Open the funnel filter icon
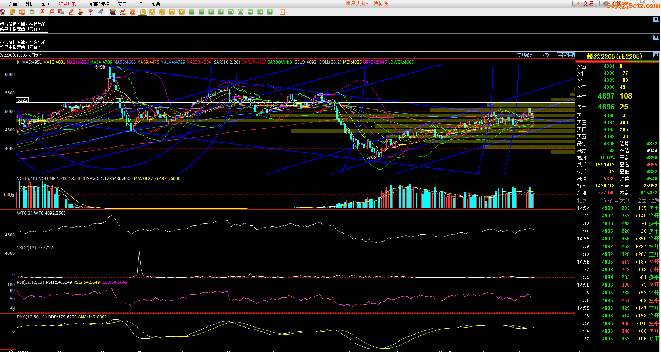Image resolution: width=661 pixels, height=352 pixels. click(90, 12)
